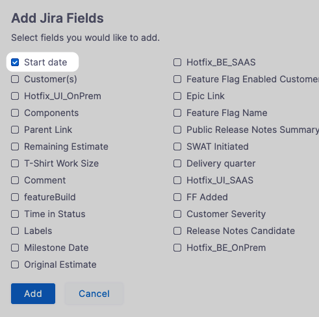The height and width of the screenshot is (317, 319).
Task: Tick the Time in Status checkbox
Action: [x=15, y=214]
